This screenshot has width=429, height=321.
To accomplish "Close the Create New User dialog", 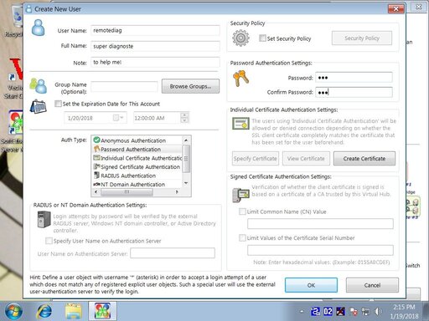I will [x=395, y=9].
